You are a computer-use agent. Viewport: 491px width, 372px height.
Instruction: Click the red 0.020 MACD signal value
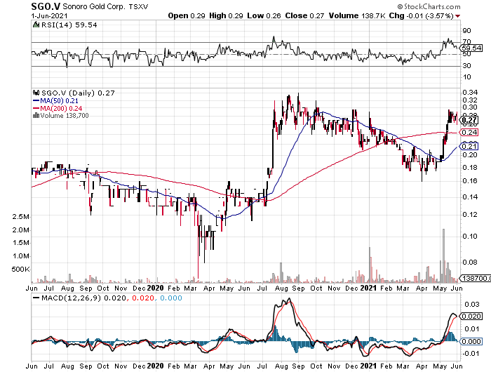(x=143, y=298)
